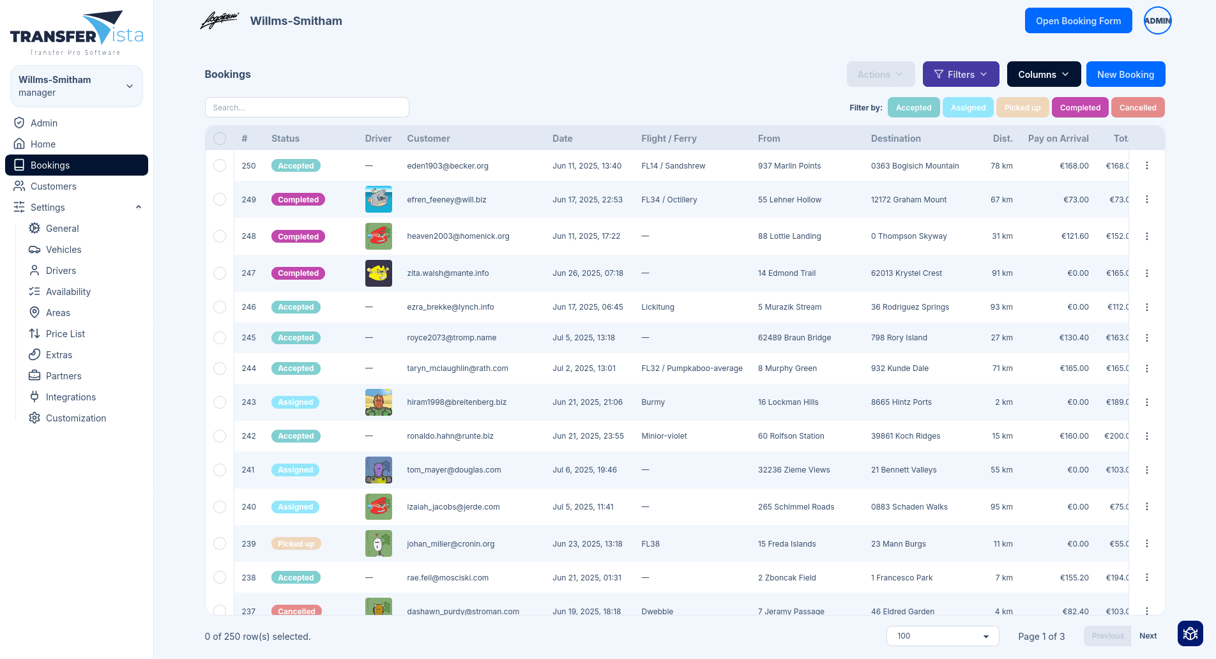
Task: Open row actions for booking 250
Action: point(1146,166)
